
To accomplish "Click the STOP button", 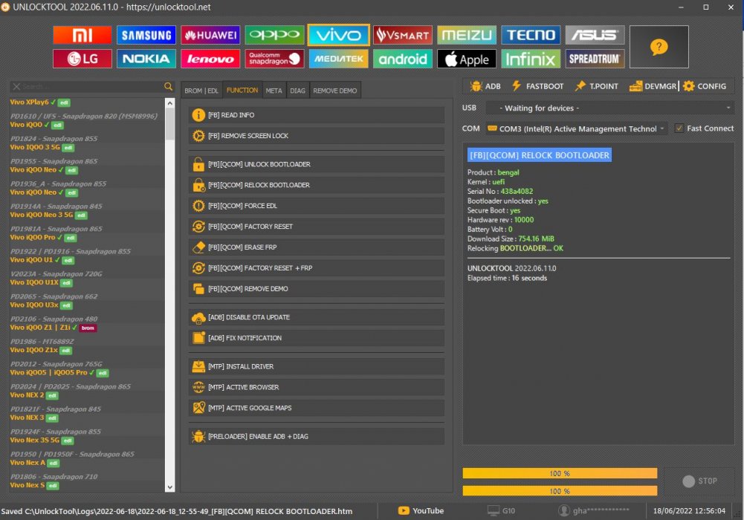I will [x=700, y=481].
